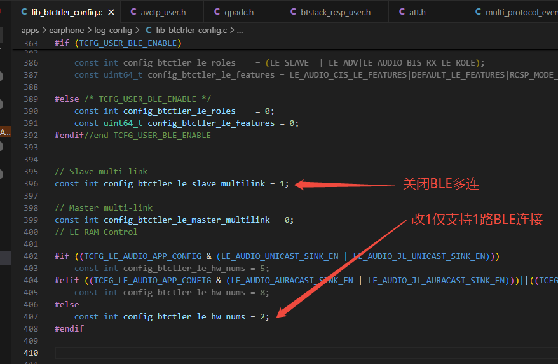
Task: Expand the breadcrumb ellipsis symbol list
Action: (x=240, y=31)
